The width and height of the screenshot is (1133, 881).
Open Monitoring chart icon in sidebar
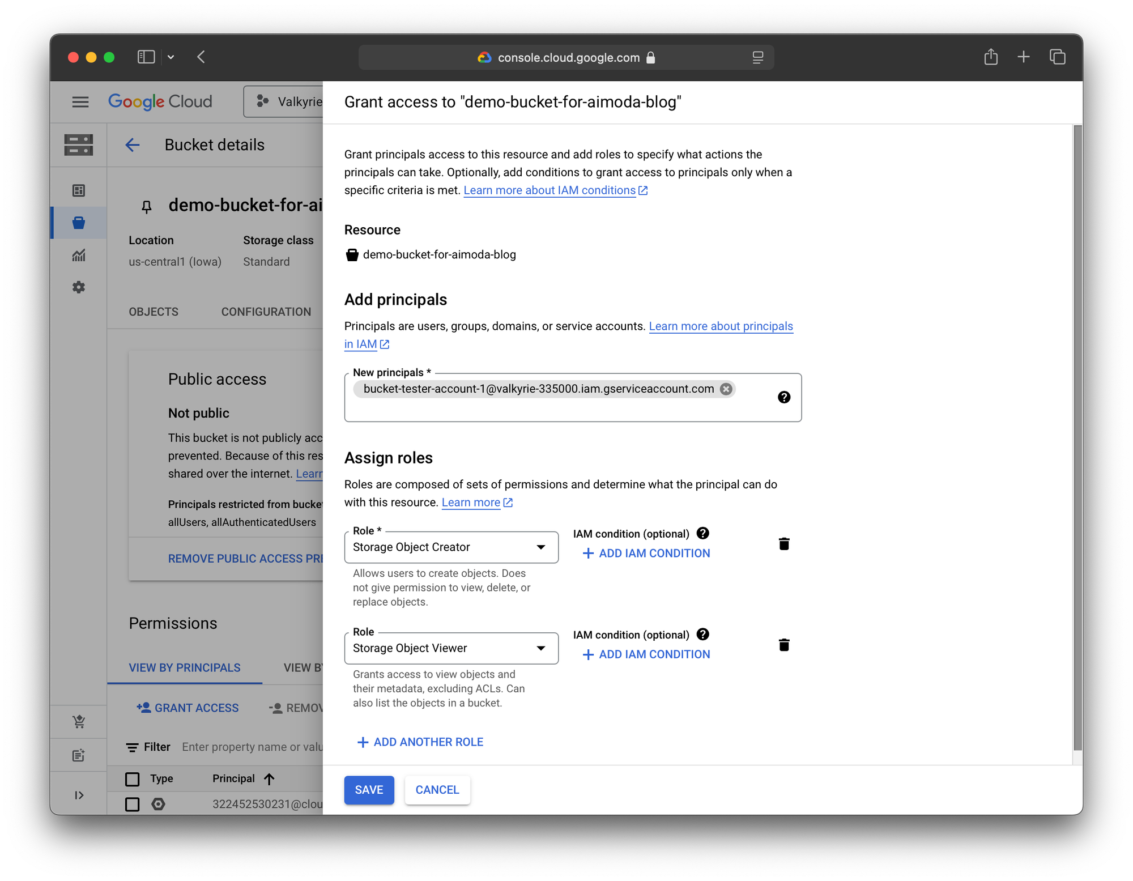(79, 255)
